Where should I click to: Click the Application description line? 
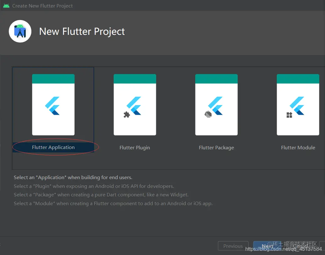(73, 178)
